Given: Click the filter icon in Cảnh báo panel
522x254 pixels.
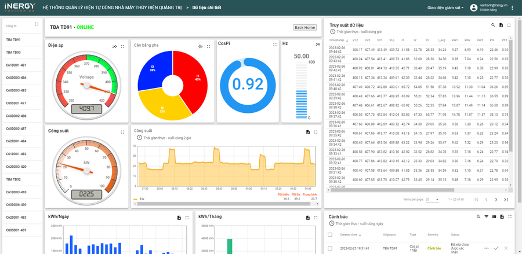Looking at the screenshot, I should (x=487, y=216).
